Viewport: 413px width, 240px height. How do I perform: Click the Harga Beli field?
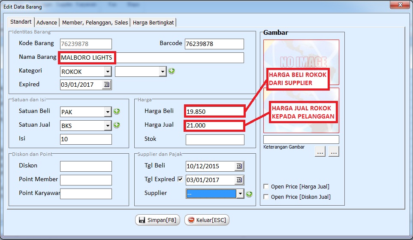tap(215, 112)
